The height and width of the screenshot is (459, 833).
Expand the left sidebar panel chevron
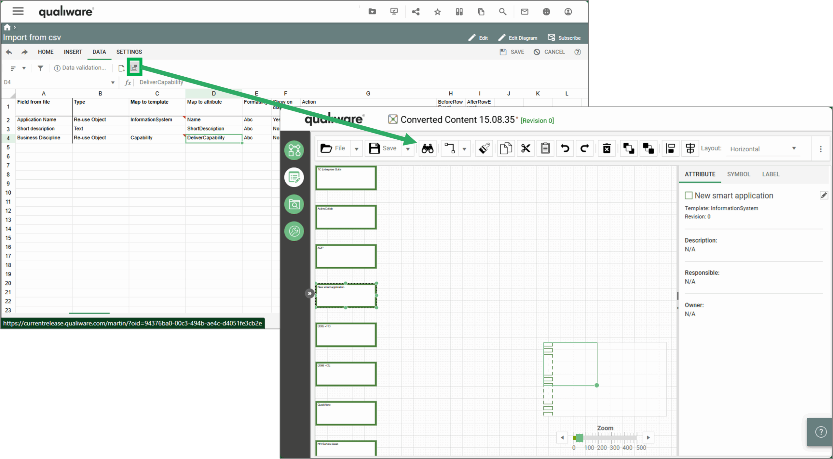309,294
